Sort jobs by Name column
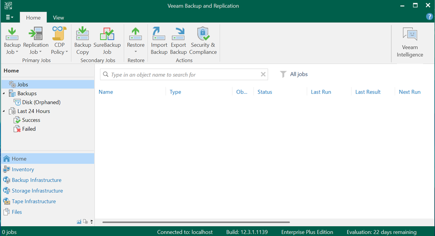This screenshot has width=435, height=236. click(106, 92)
